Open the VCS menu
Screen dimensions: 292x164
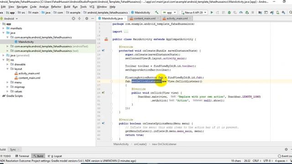coord(92,7)
